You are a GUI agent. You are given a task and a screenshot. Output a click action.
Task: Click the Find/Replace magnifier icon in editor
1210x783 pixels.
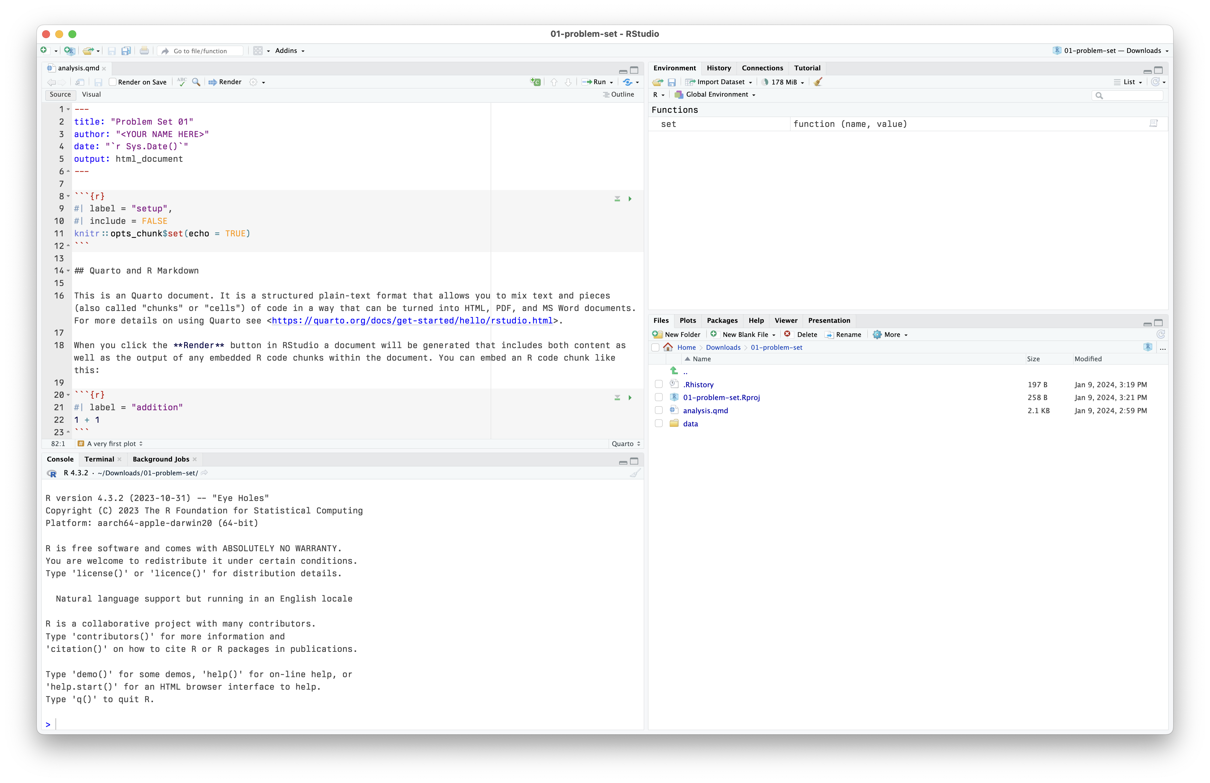(196, 82)
